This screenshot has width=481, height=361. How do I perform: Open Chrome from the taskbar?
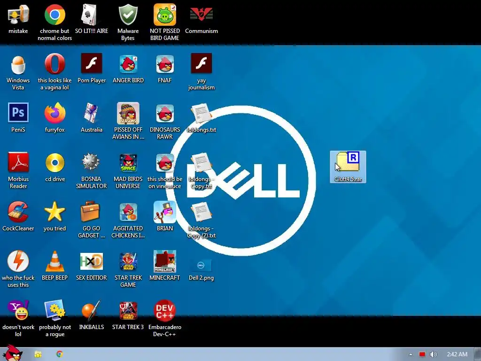click(x=60, y=354)
